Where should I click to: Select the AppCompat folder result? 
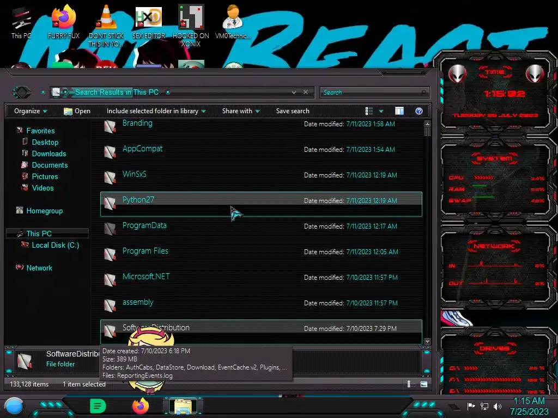tap(261, 153)
